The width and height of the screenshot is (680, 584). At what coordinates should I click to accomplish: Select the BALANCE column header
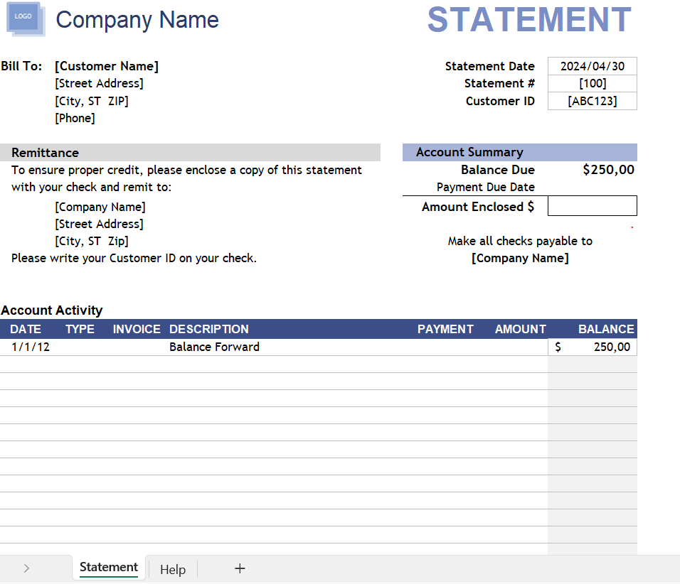(x=606, y=329)
